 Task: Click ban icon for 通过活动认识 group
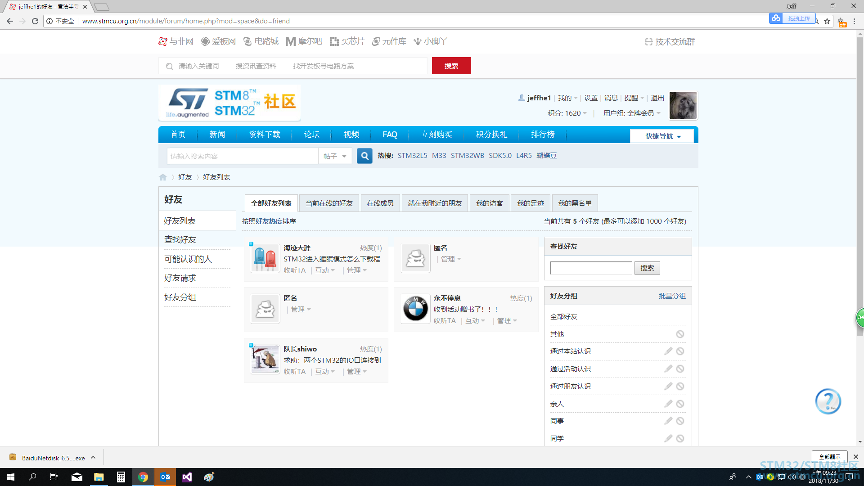coord(680,369)
